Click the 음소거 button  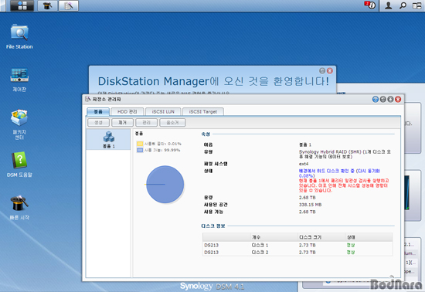tap(172, 123)
